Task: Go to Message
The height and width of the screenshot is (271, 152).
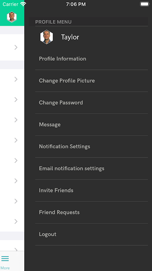Action: click(x=92, y=125)
